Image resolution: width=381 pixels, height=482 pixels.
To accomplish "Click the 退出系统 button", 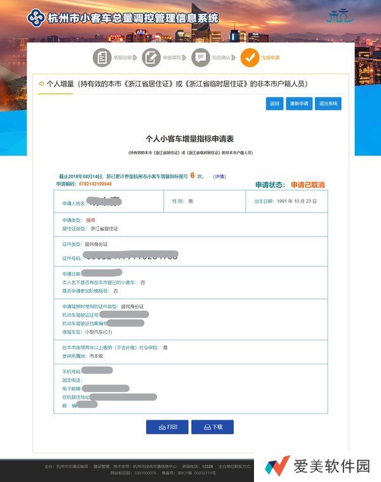I will click(x=328, y=104).
